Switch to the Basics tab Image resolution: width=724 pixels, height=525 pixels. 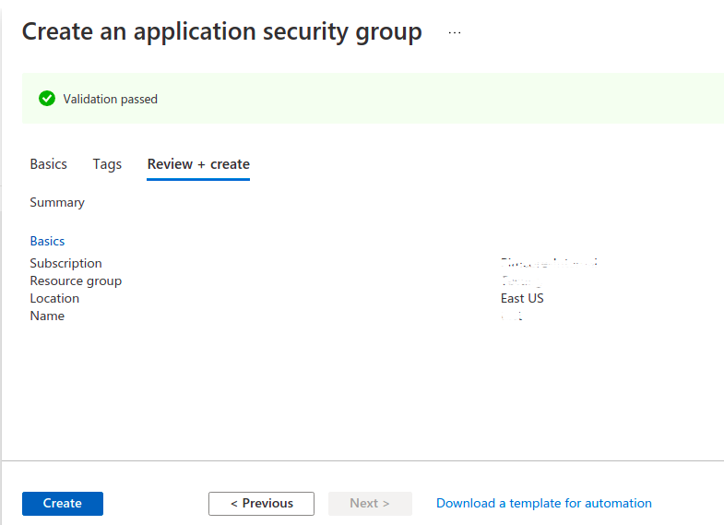click(x=48, y=164)
